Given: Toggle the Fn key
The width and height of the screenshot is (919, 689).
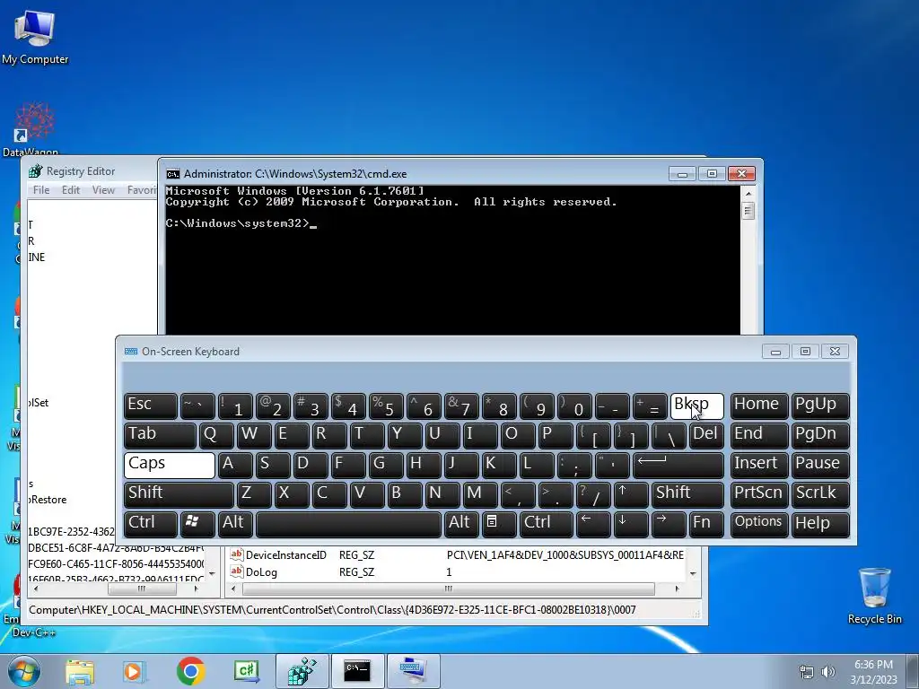Looking at the screenshot, I should (706, 524).
